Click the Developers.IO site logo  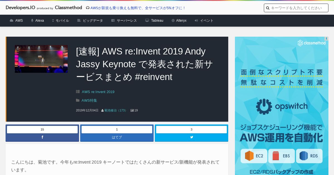(x=20, y=8)
